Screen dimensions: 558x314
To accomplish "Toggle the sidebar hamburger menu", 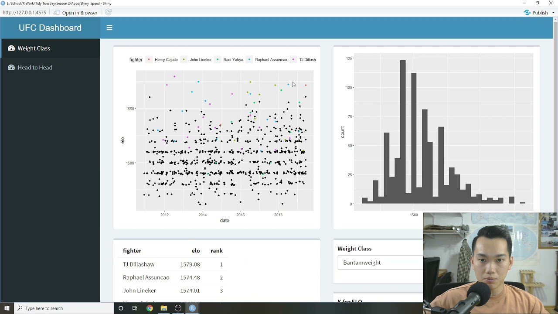I will point(109,28).
